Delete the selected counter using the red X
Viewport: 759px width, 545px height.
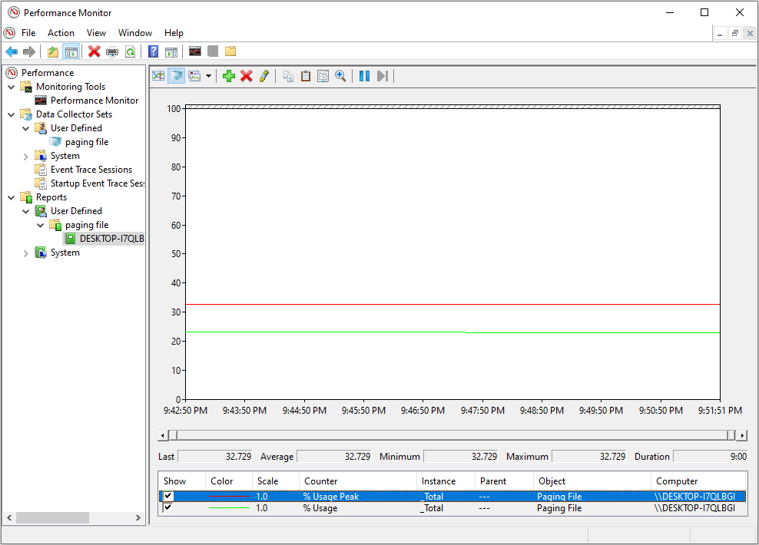[x=247, y=75]
